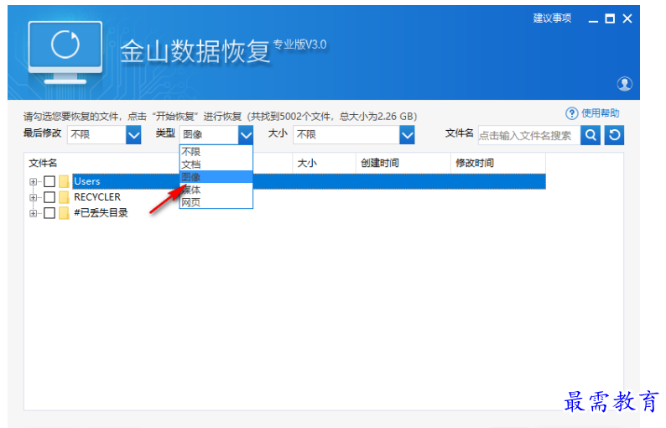Expand the RECYCLER tree node
This screenshot has width=666, height=428.
(x=33, y=198)
